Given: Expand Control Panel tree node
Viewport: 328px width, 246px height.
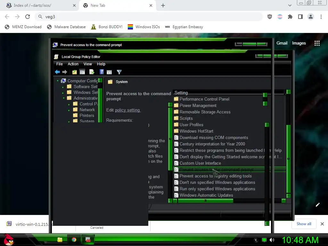Looking at the screenshot, I should click(x=69, y=104).
